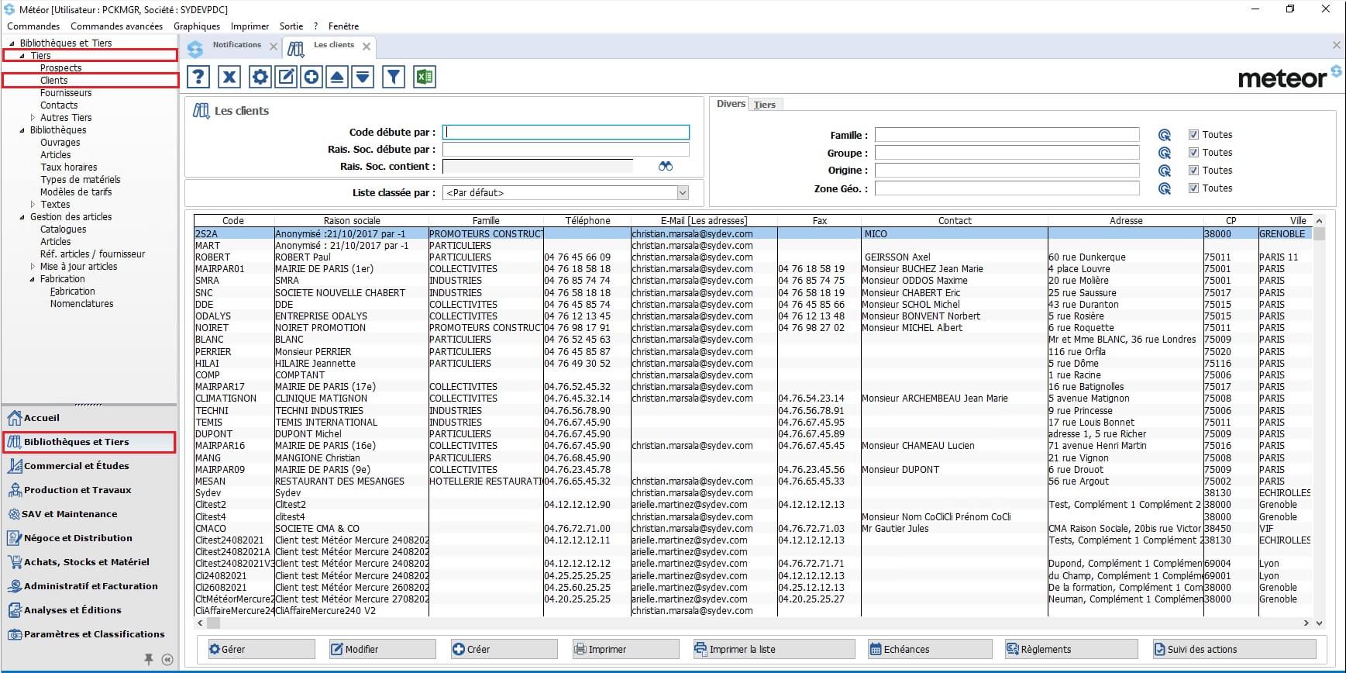
Task: Open the help question-mark toolbar icon
Action: (x=199, y=77)
